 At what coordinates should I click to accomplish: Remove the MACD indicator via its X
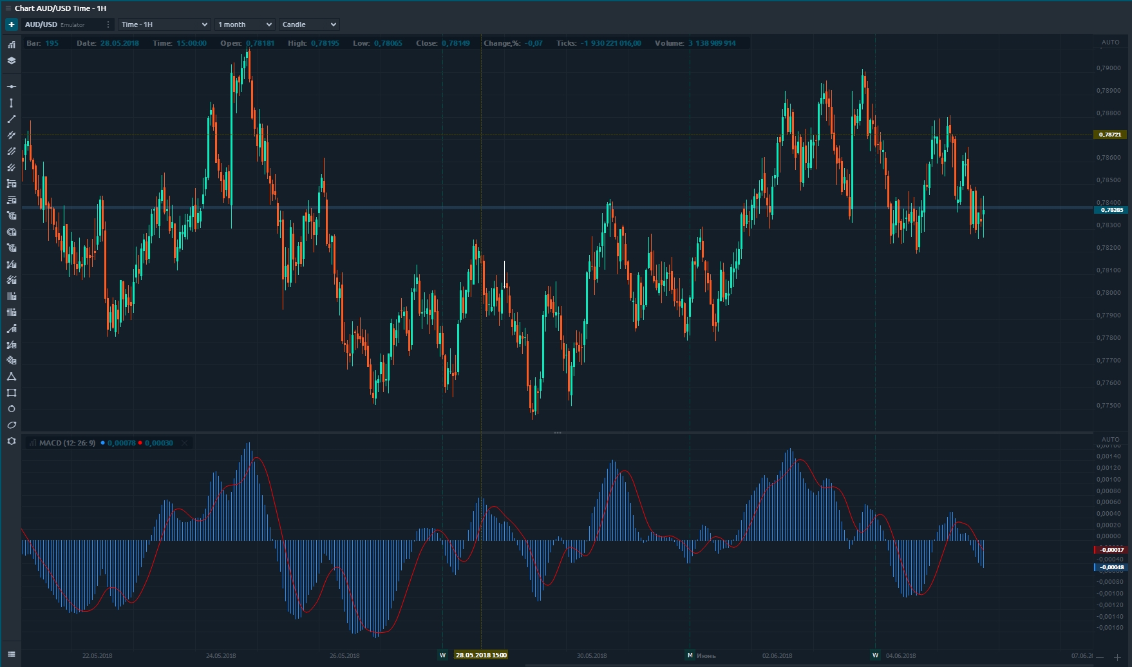(184, 443)
